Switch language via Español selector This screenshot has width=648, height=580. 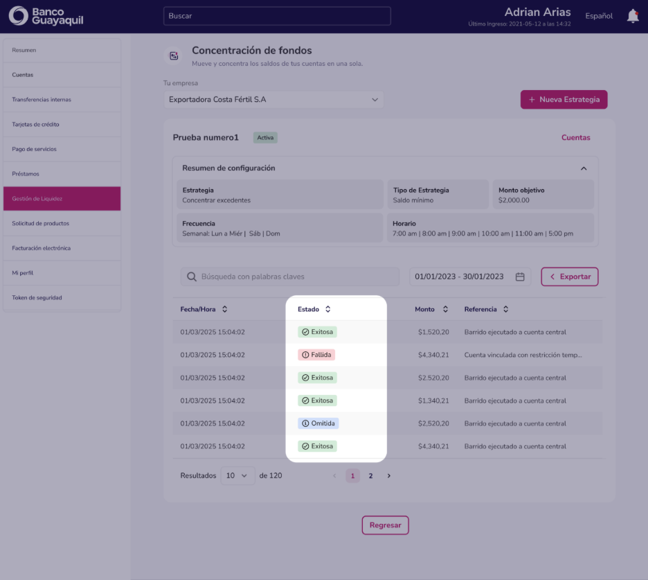[x=599, y=16]
